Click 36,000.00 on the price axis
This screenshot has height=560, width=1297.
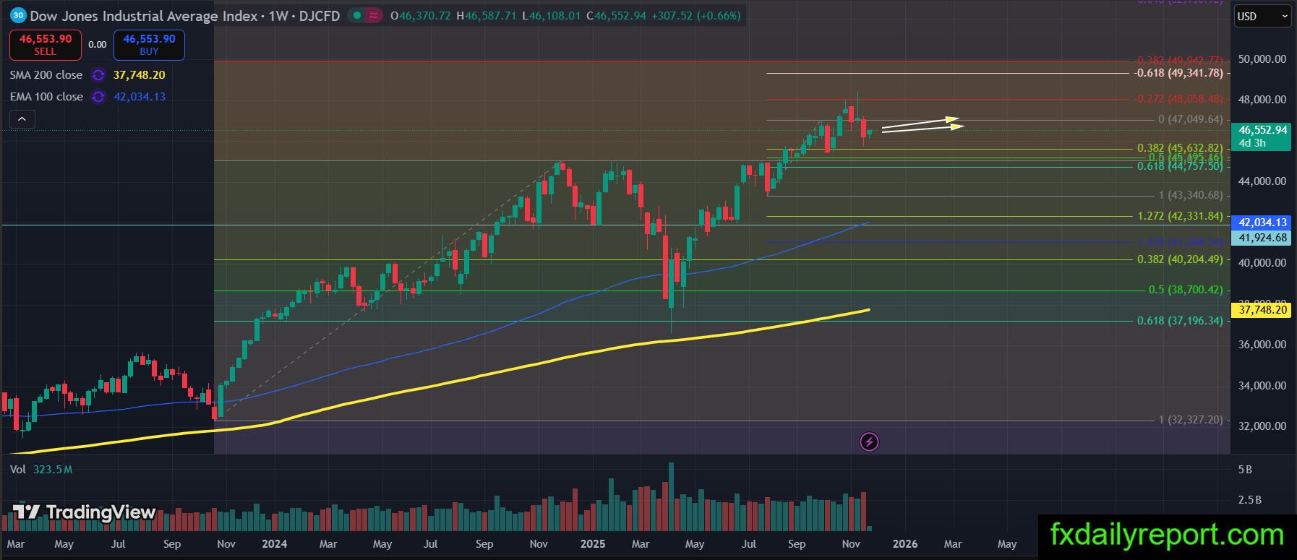(1262, 345)
